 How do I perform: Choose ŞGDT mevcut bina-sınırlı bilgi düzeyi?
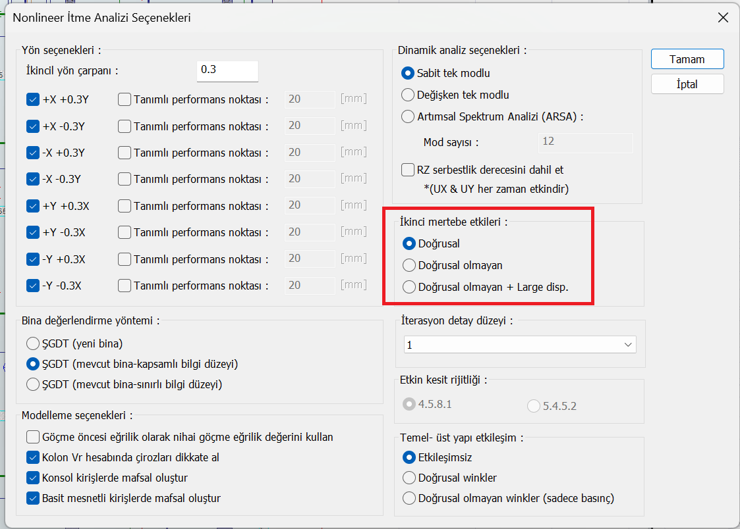point(33,384)
